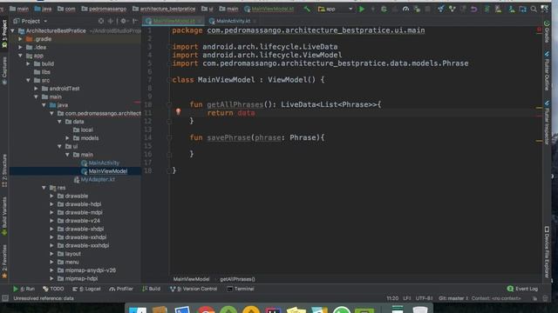Click getAllPhrases() breadcrumb below editor
Screen dimensions: 558x313
237,279
